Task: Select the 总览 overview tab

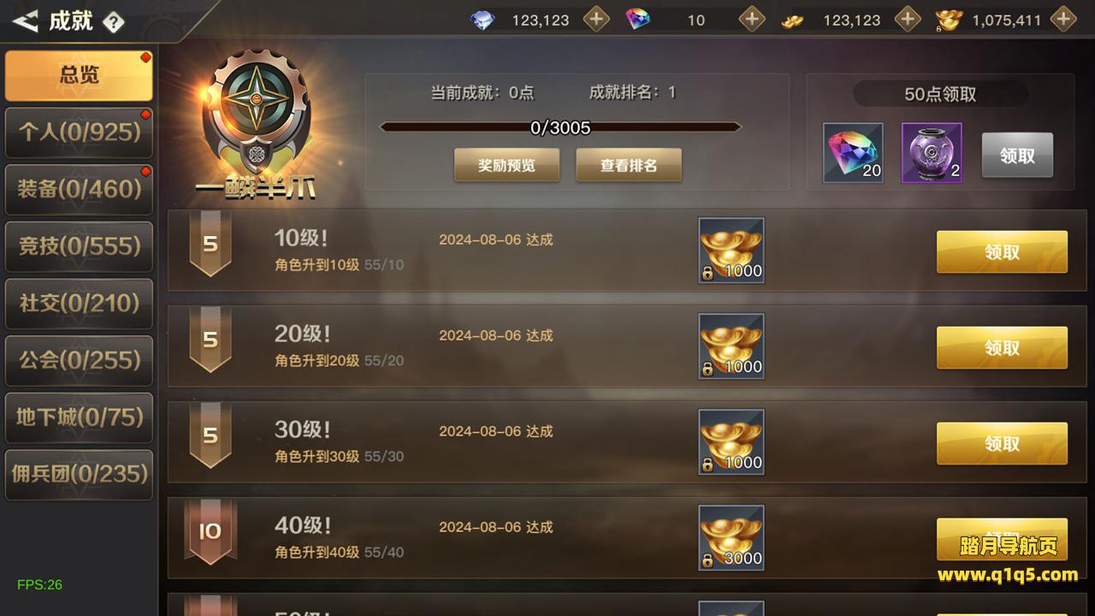Action: coord(79,75)
